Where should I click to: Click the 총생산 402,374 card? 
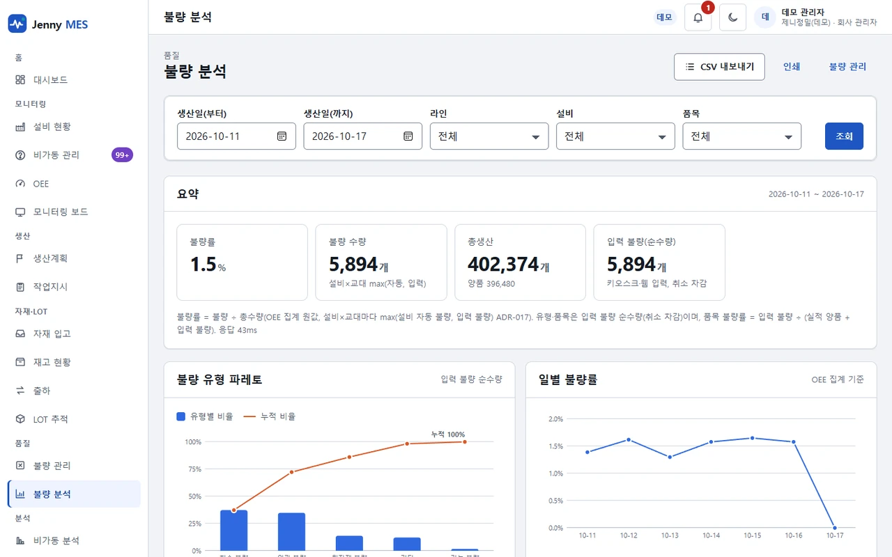tap(520, 262)
